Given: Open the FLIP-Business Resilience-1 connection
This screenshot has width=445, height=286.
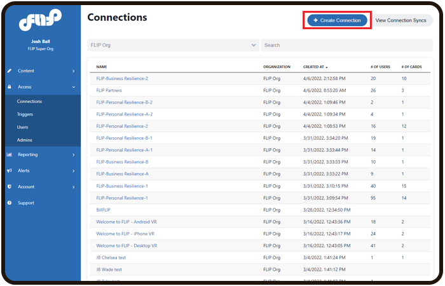Looking at the screenshot, I should (x=122, y=186).
